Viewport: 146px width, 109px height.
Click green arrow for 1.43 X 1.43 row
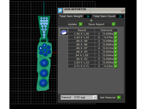coord(116,37)
